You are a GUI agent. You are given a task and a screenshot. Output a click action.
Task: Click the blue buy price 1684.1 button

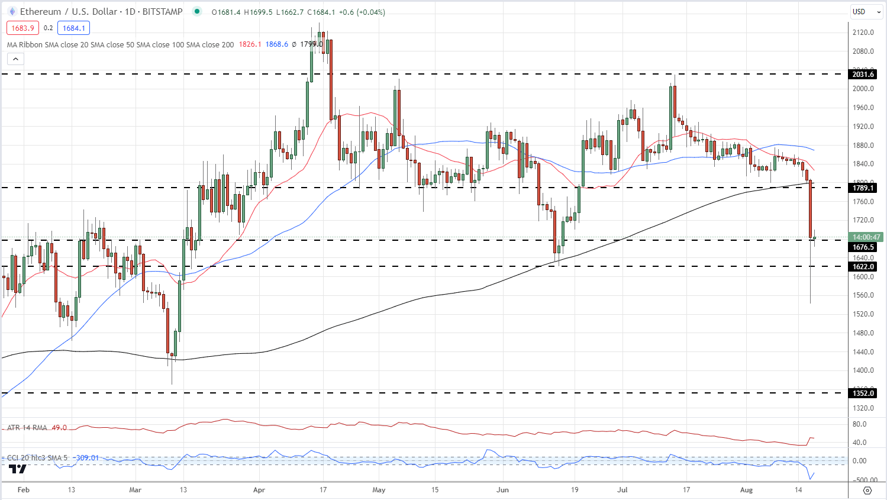(74, 28)
